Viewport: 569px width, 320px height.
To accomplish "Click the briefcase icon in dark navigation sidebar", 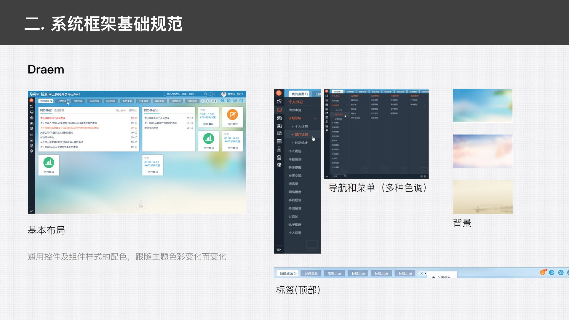I will 279,126.
